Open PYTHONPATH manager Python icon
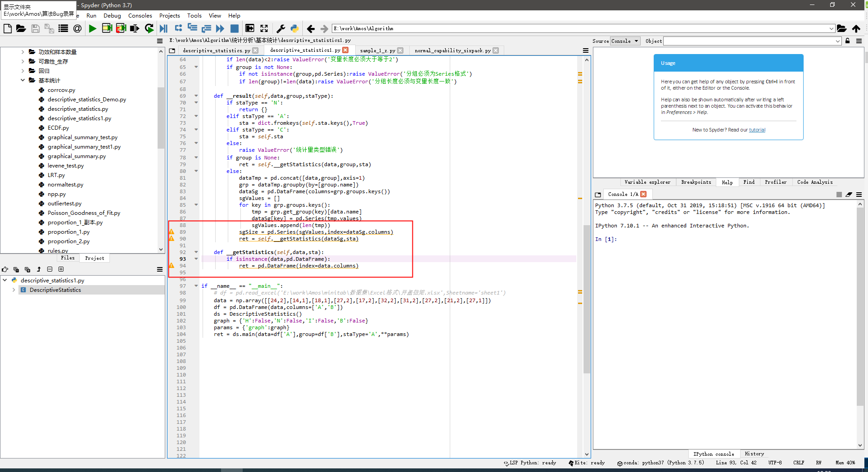Screen dimensions: 868x472 coord(294,28)
